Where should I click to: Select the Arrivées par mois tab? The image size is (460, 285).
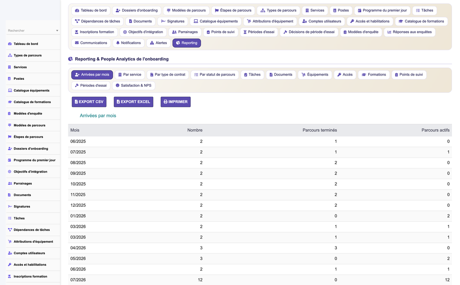tap(92, 75)
